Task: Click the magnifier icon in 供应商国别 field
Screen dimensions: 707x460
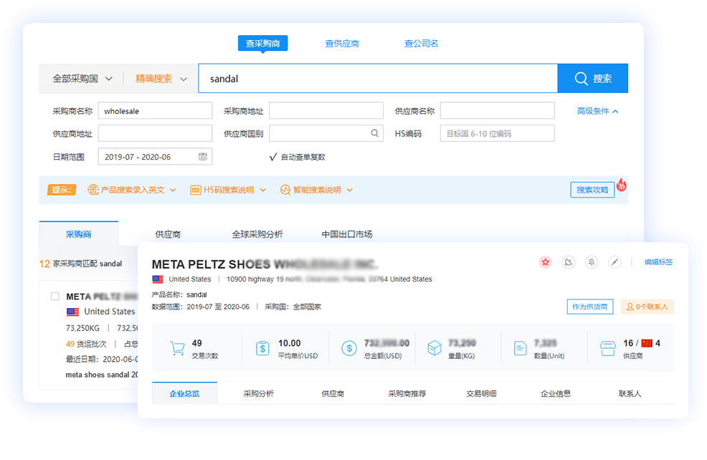Action: 375,133
